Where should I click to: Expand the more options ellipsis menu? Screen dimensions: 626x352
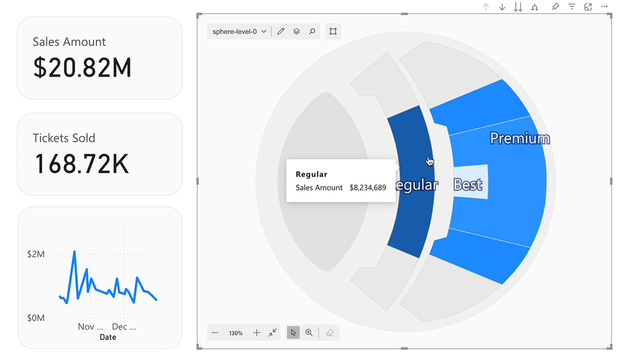point(604,7)
